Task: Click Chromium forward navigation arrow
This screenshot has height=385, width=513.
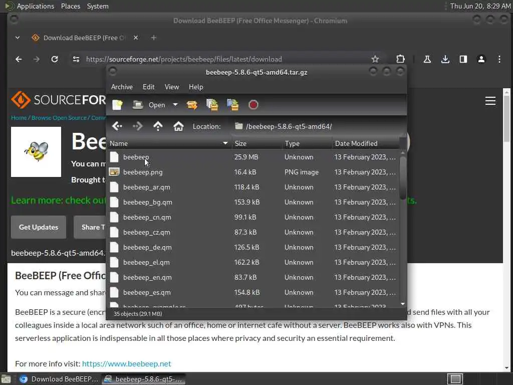Action: [x=37, y=59]
